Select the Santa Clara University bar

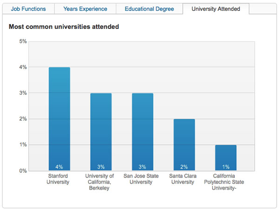(x=184, y=145)
